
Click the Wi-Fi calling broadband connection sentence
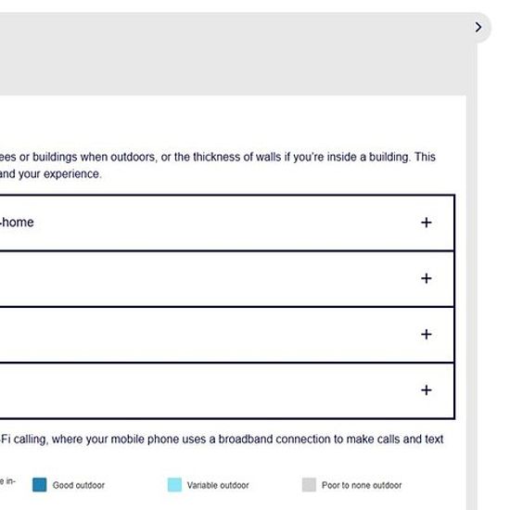point(222,440)
